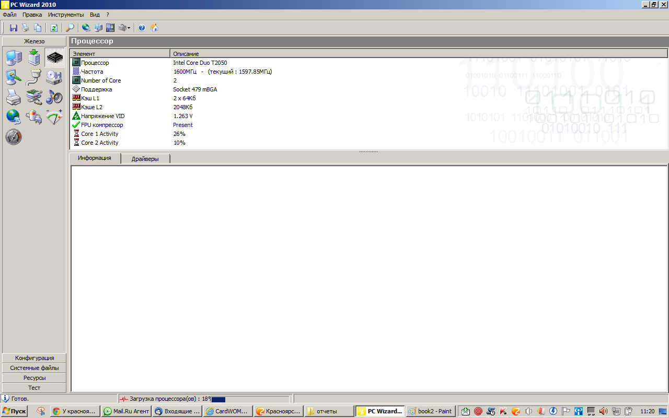Image resolution: width=669 pixels, height=418 pixels.
Task: Open the отчеты folder in the taskbar
Action: coord(329,411)
